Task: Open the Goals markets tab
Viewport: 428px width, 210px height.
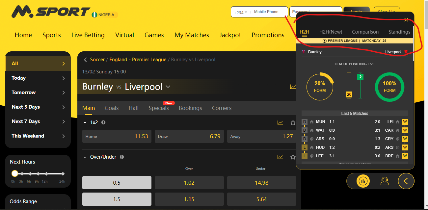Action: click(x=112, y=108)
